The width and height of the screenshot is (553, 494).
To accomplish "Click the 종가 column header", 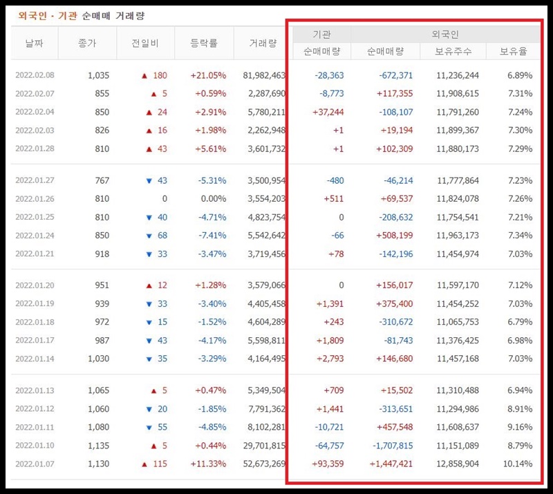I will pos(87,44).
